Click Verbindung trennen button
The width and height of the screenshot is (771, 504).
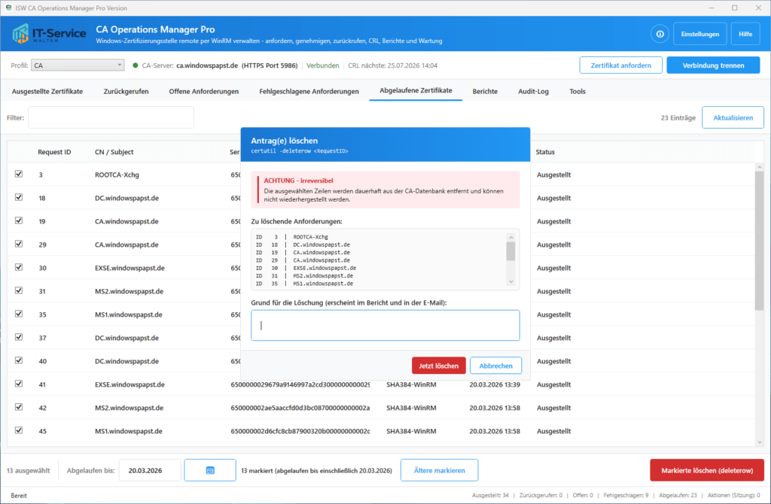click(713, 65)
